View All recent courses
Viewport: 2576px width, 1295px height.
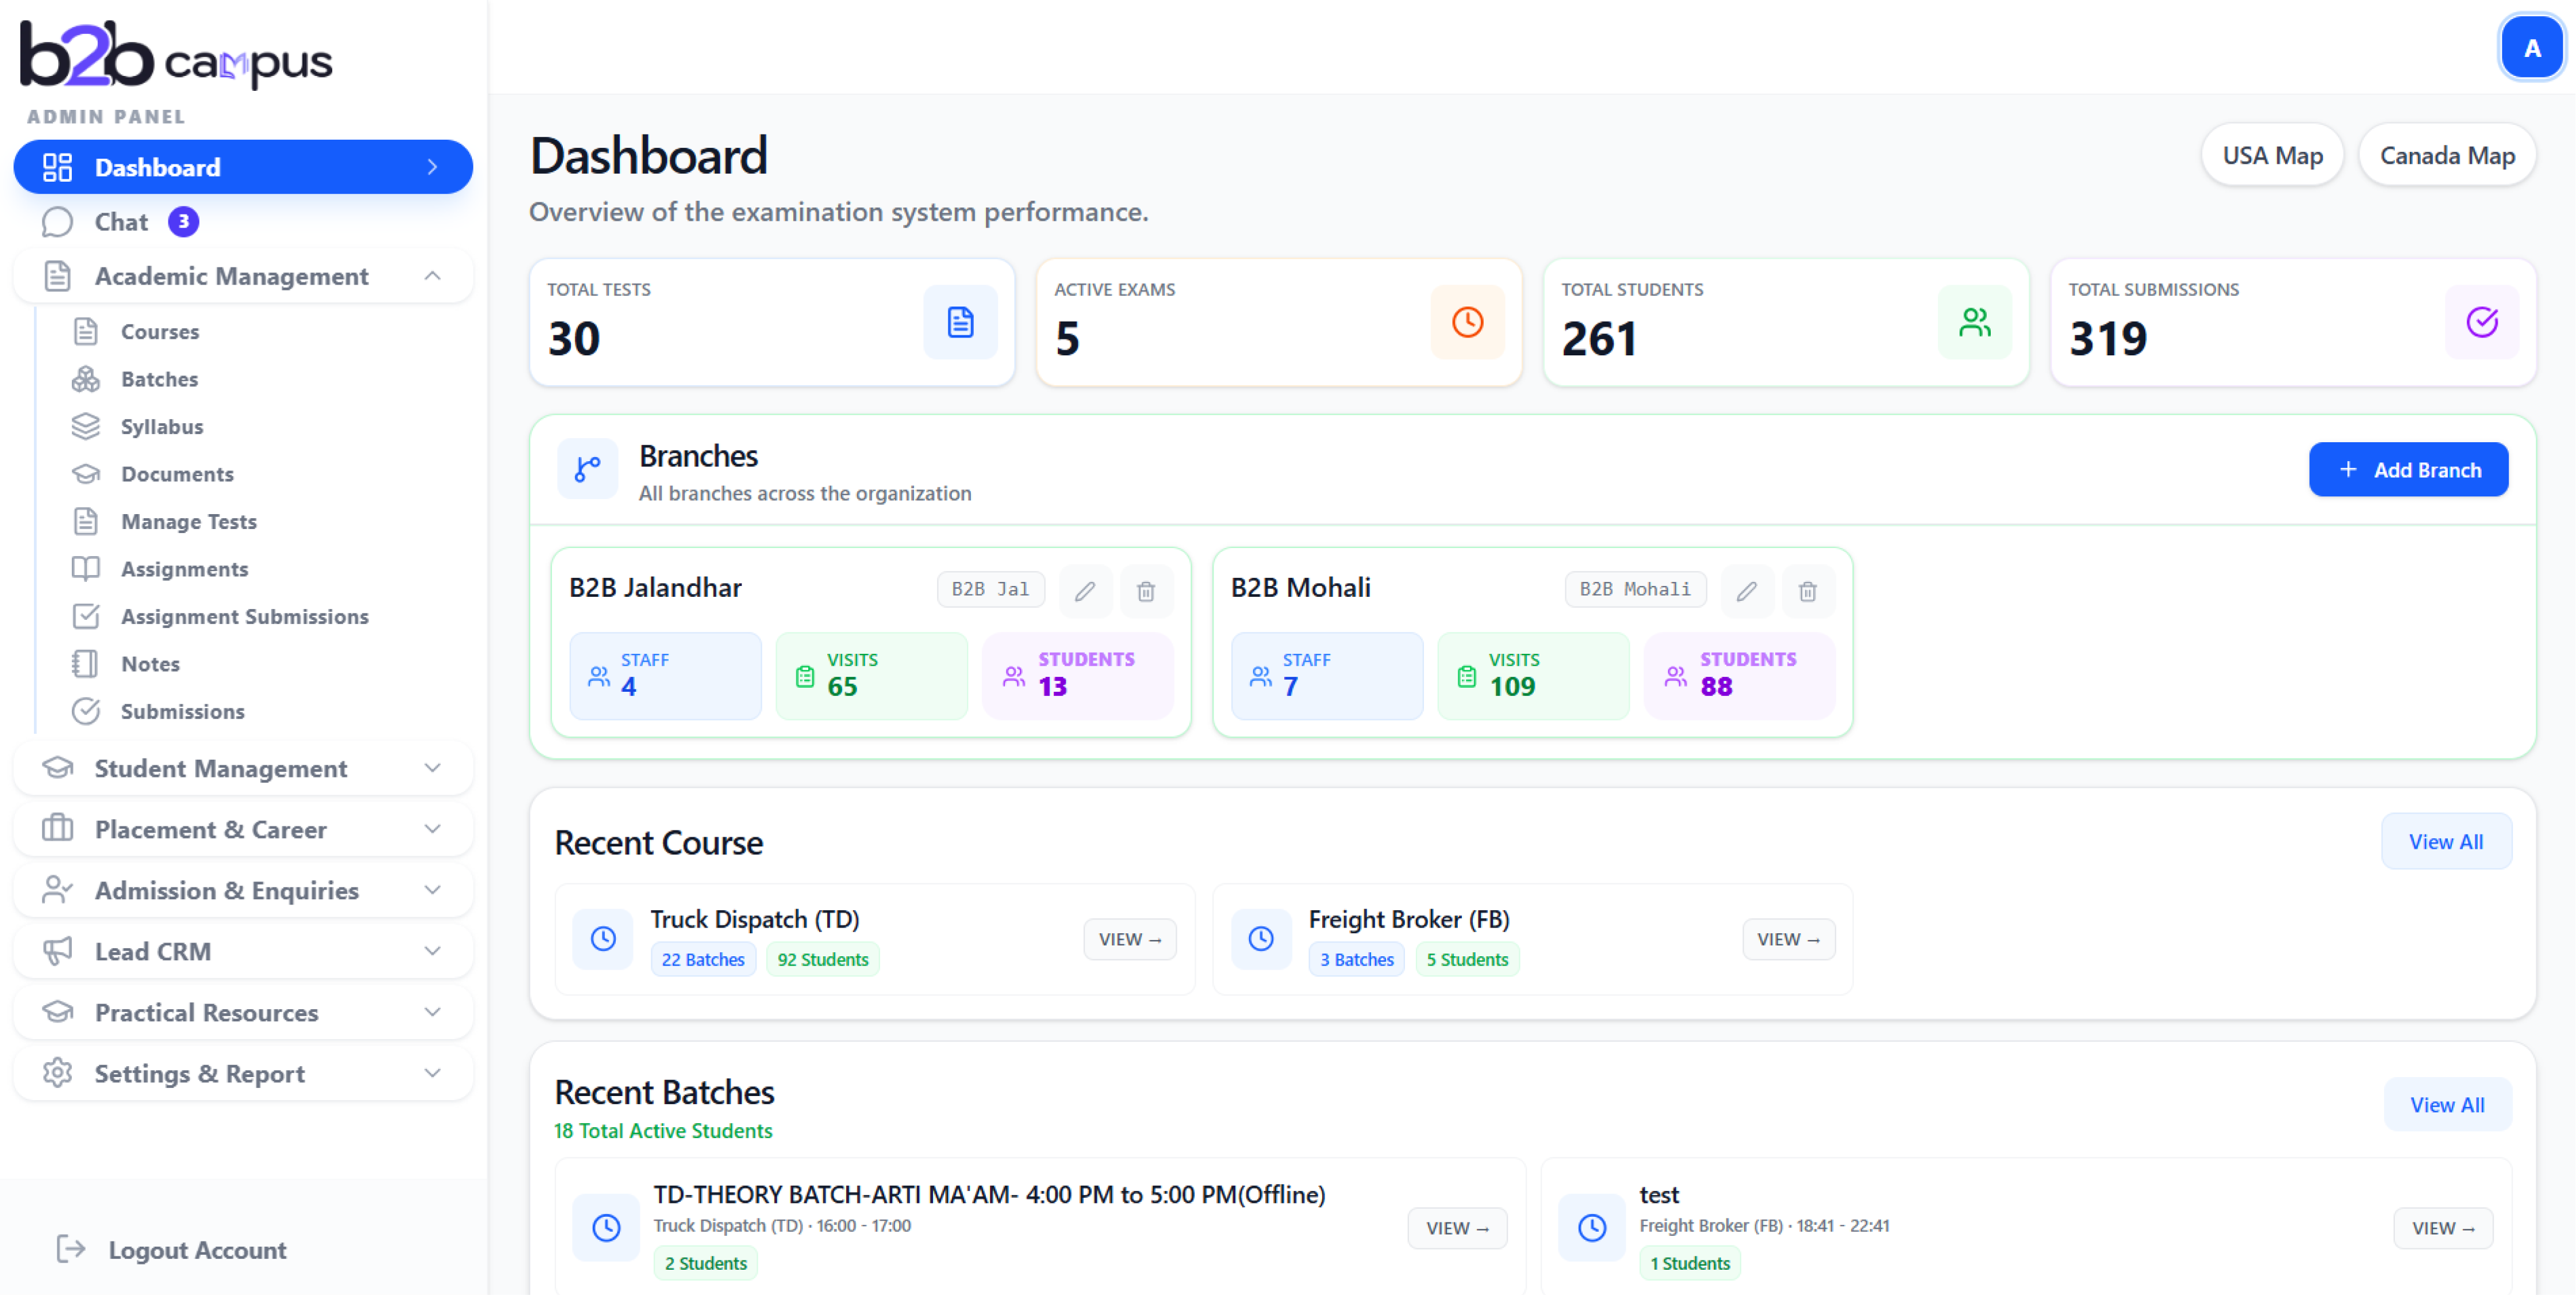(x=2445, y=841)
